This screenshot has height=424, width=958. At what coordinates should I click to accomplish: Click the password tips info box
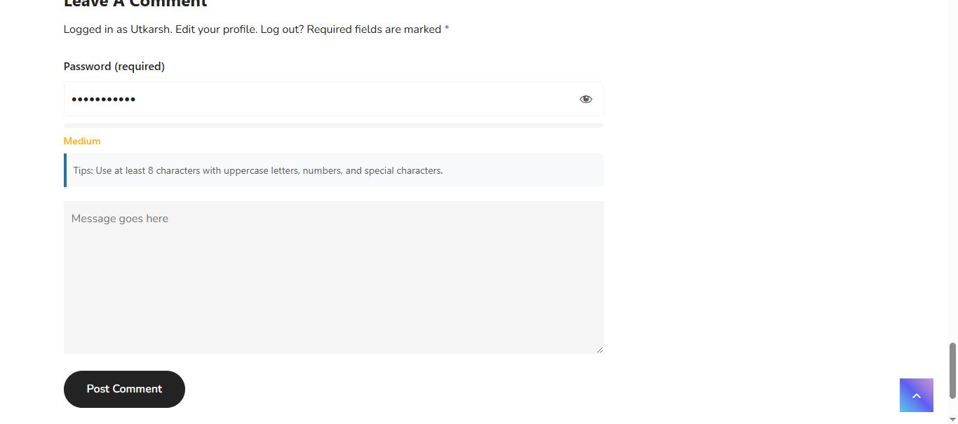tap(333, 170)
